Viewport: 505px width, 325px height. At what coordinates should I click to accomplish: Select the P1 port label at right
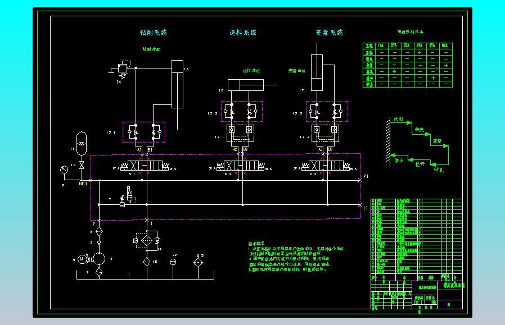366,176
